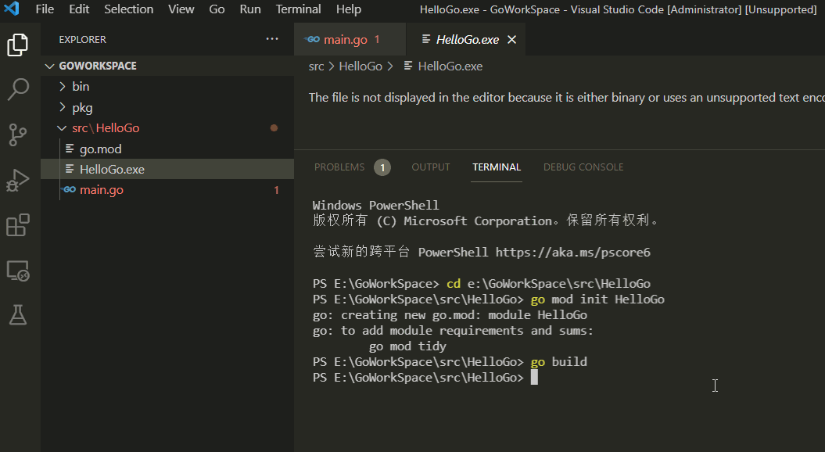Click 'go mod init HelloGo' command text

tap(597, 300)
